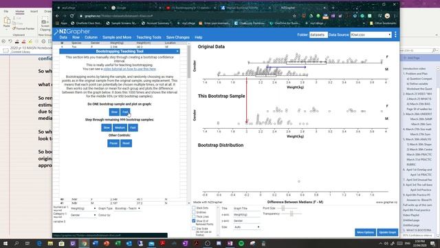The height and width of the screenshot is (248, 440).
Task: Open PowerPoint from the taskbar
Action: (107, 243)
